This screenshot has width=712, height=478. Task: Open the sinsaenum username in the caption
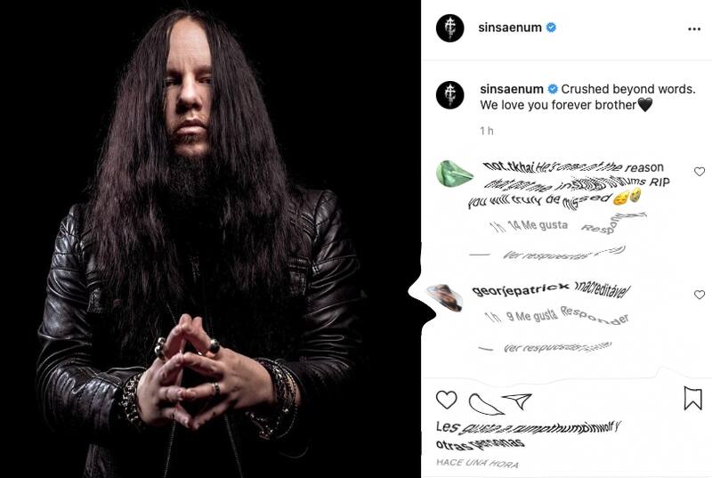coord(512,89)
